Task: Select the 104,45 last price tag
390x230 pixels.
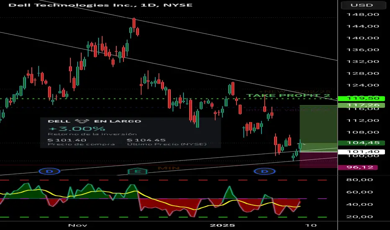Action: pos(362,143)
